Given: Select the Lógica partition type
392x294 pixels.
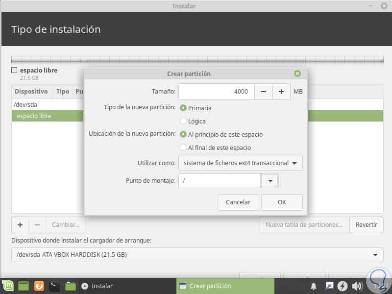Looking at the screenshot, I should (x=183, y=121).
